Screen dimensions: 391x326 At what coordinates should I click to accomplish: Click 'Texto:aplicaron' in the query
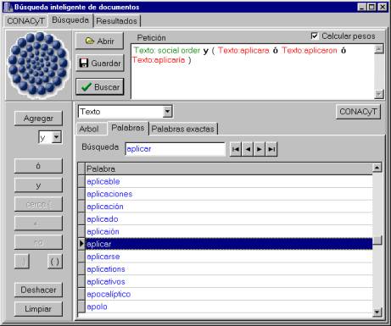click(310, 50)
